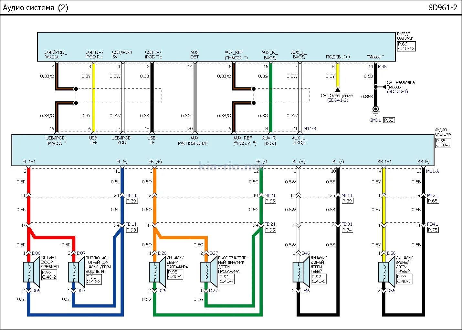
Task: Click the P.75 box under FD41
Action: click(433, 230)
